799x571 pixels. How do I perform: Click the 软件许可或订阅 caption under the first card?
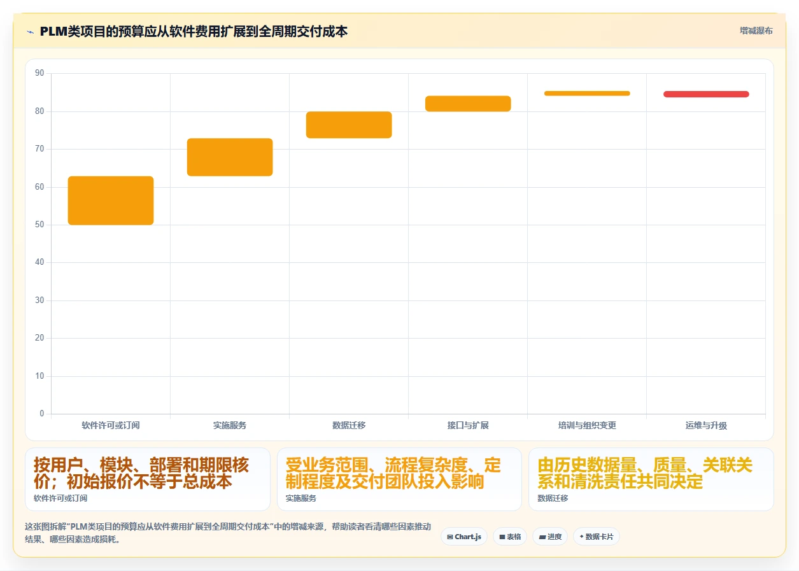[x=60, y=498]
